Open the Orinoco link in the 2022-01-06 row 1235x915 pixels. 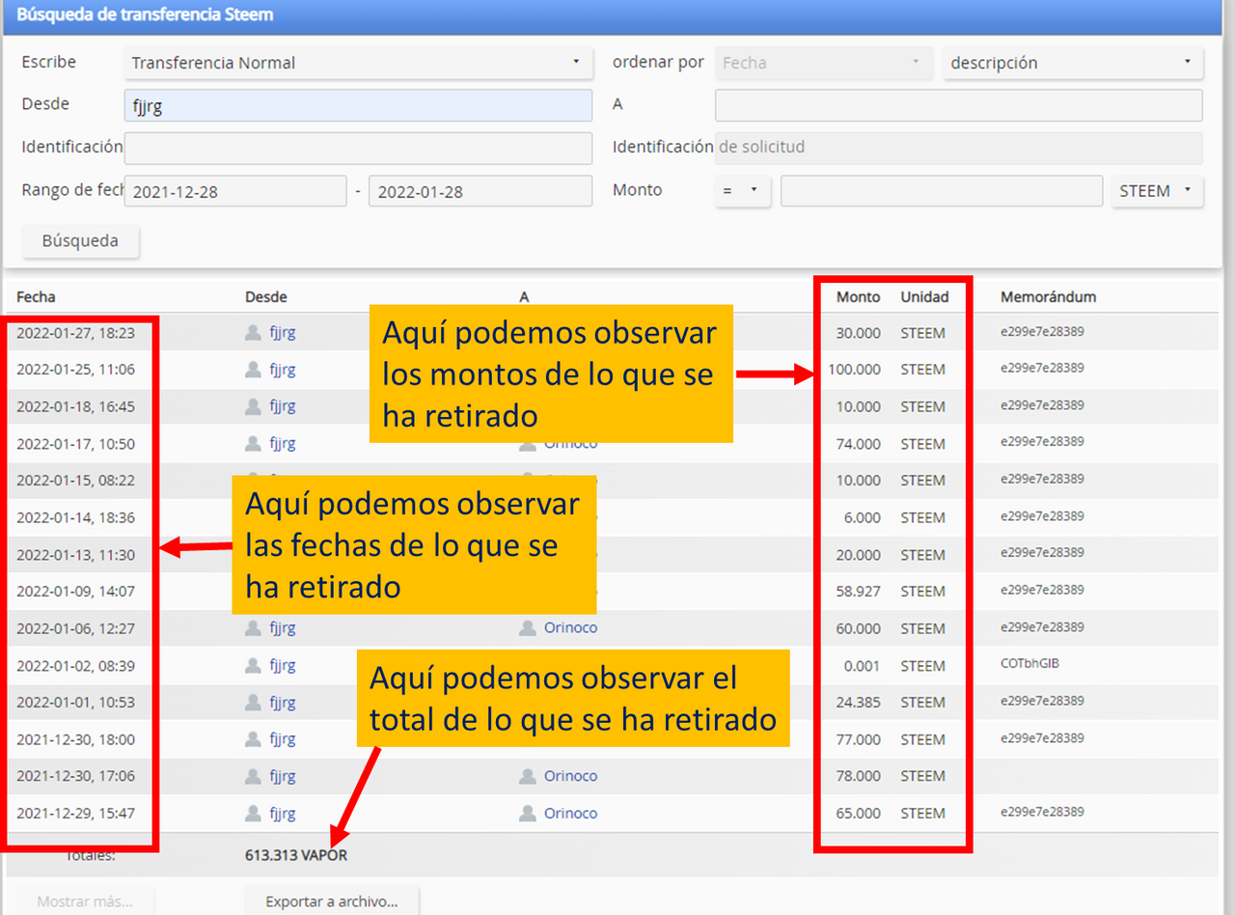point(570,627)
